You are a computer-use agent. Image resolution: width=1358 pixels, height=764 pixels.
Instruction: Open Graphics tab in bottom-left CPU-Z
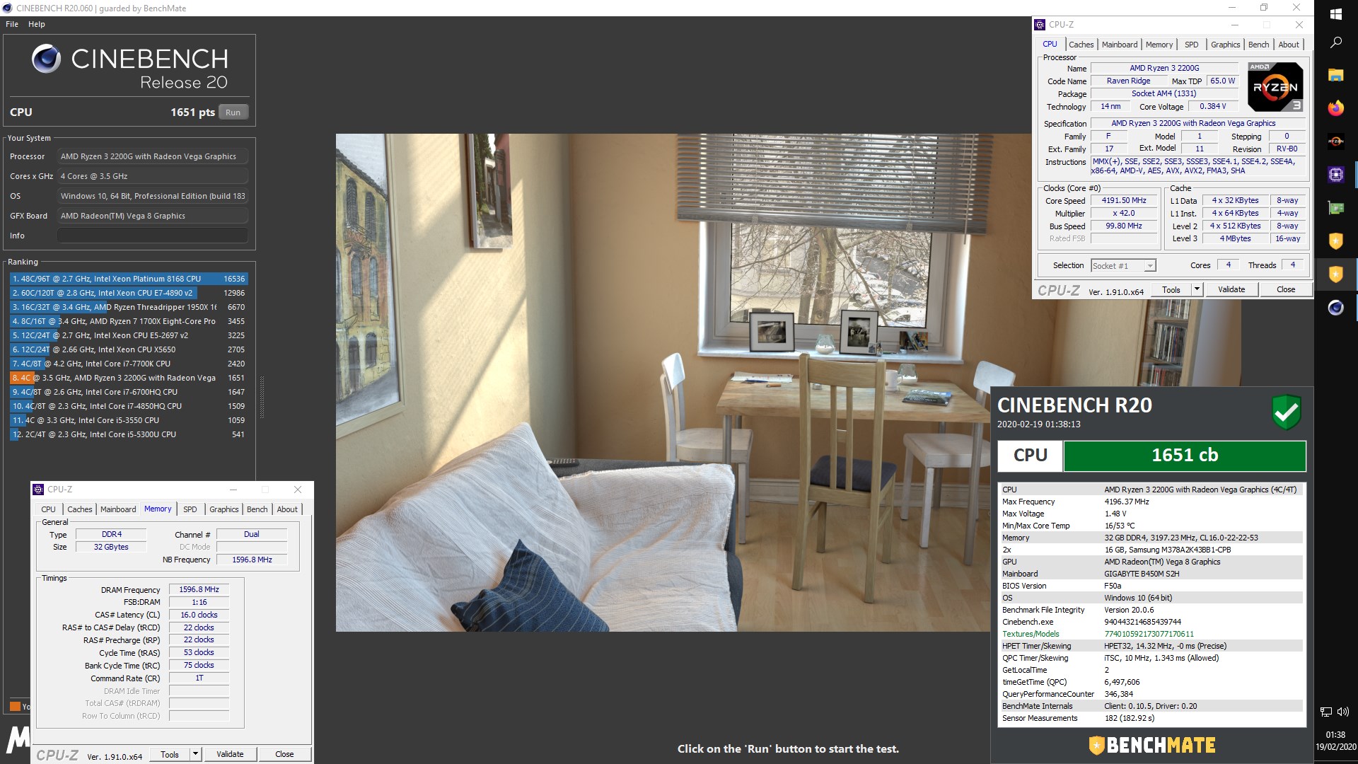[224, 509]
